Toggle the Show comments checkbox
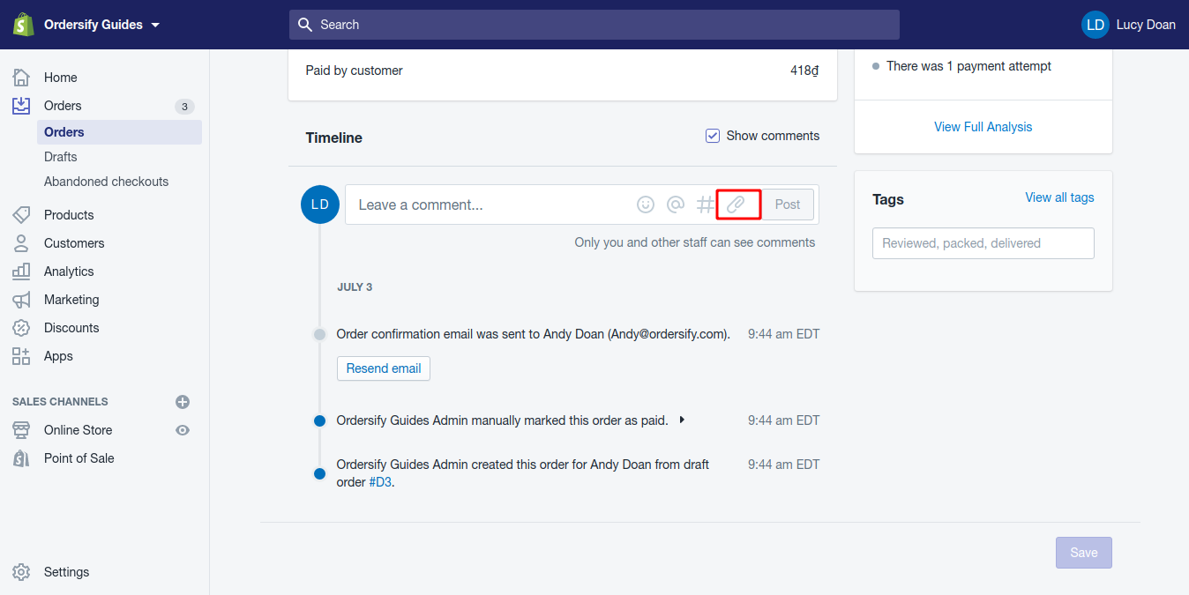Image resolution: width=1189 pixels, height=595 pixels. (713, 136)
